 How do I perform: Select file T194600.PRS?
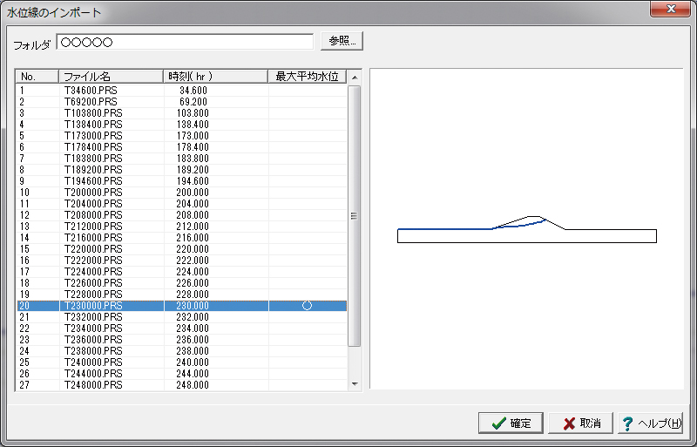coord(93,181)
